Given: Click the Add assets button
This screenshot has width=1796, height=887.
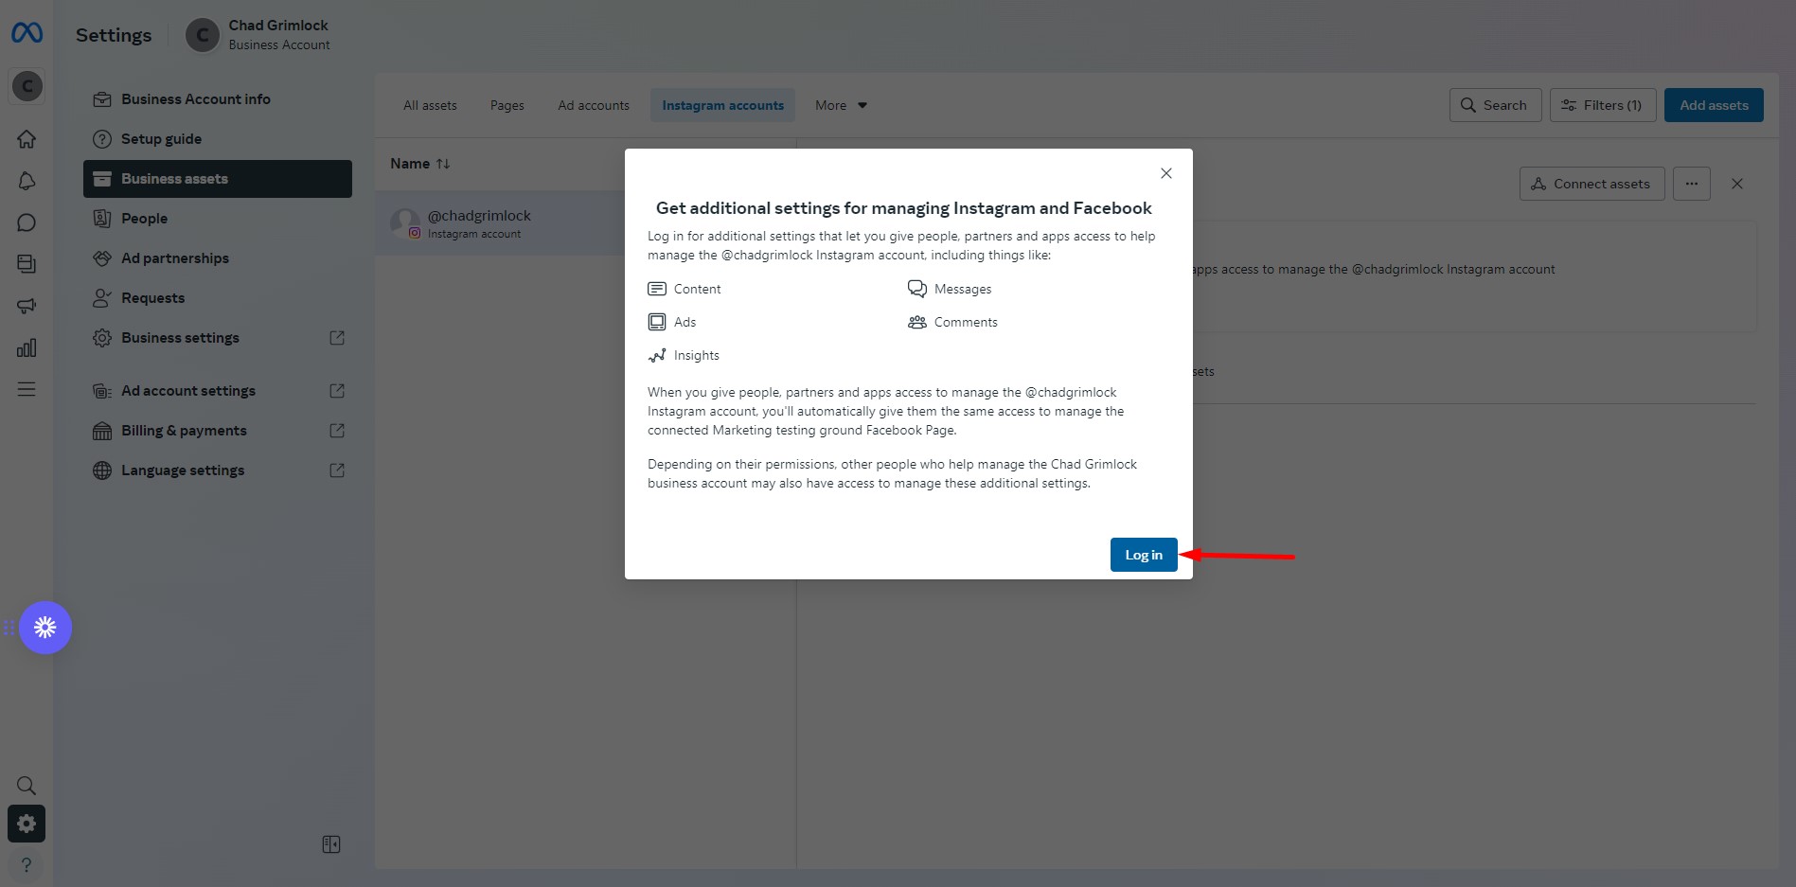Looking at the screenshot, I should pyautogui.click(x=1714, y=105).
